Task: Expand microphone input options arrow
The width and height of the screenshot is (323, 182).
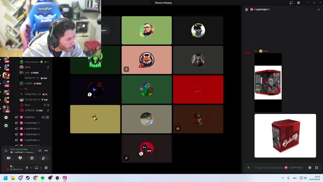Action: click(31, 168)
